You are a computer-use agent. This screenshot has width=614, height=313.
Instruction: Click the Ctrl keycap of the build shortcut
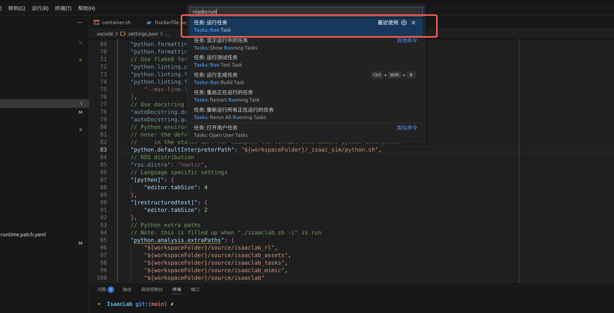tap(377, 75)
